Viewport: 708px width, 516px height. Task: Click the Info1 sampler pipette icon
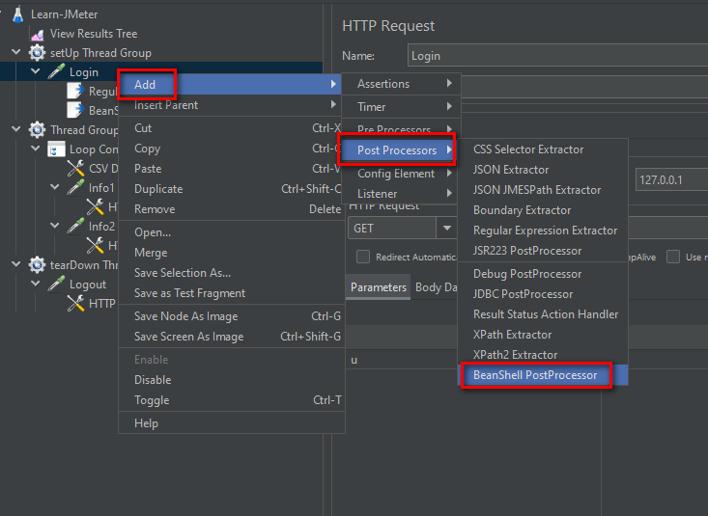click(x=75, y=187)
